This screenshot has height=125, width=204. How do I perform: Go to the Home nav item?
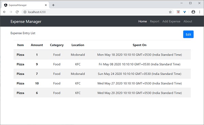point(142,21)
